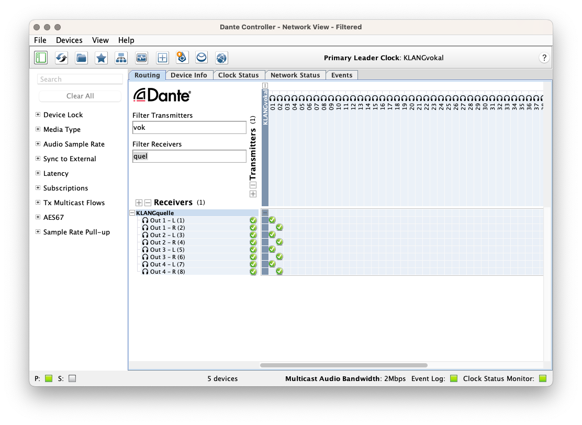Click the horizontal scrollbar of the routing grid

click(x=344, y=365)
